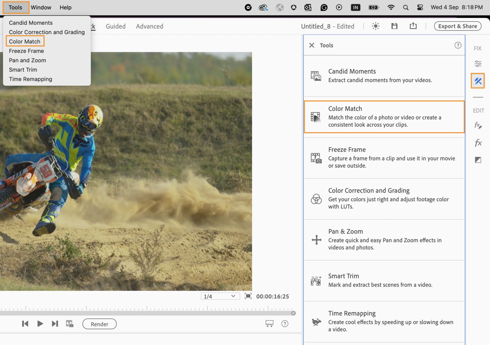This screenshot has width=490, height=345.
Task: Click the share upload icon in header
Action: [413, 26]
